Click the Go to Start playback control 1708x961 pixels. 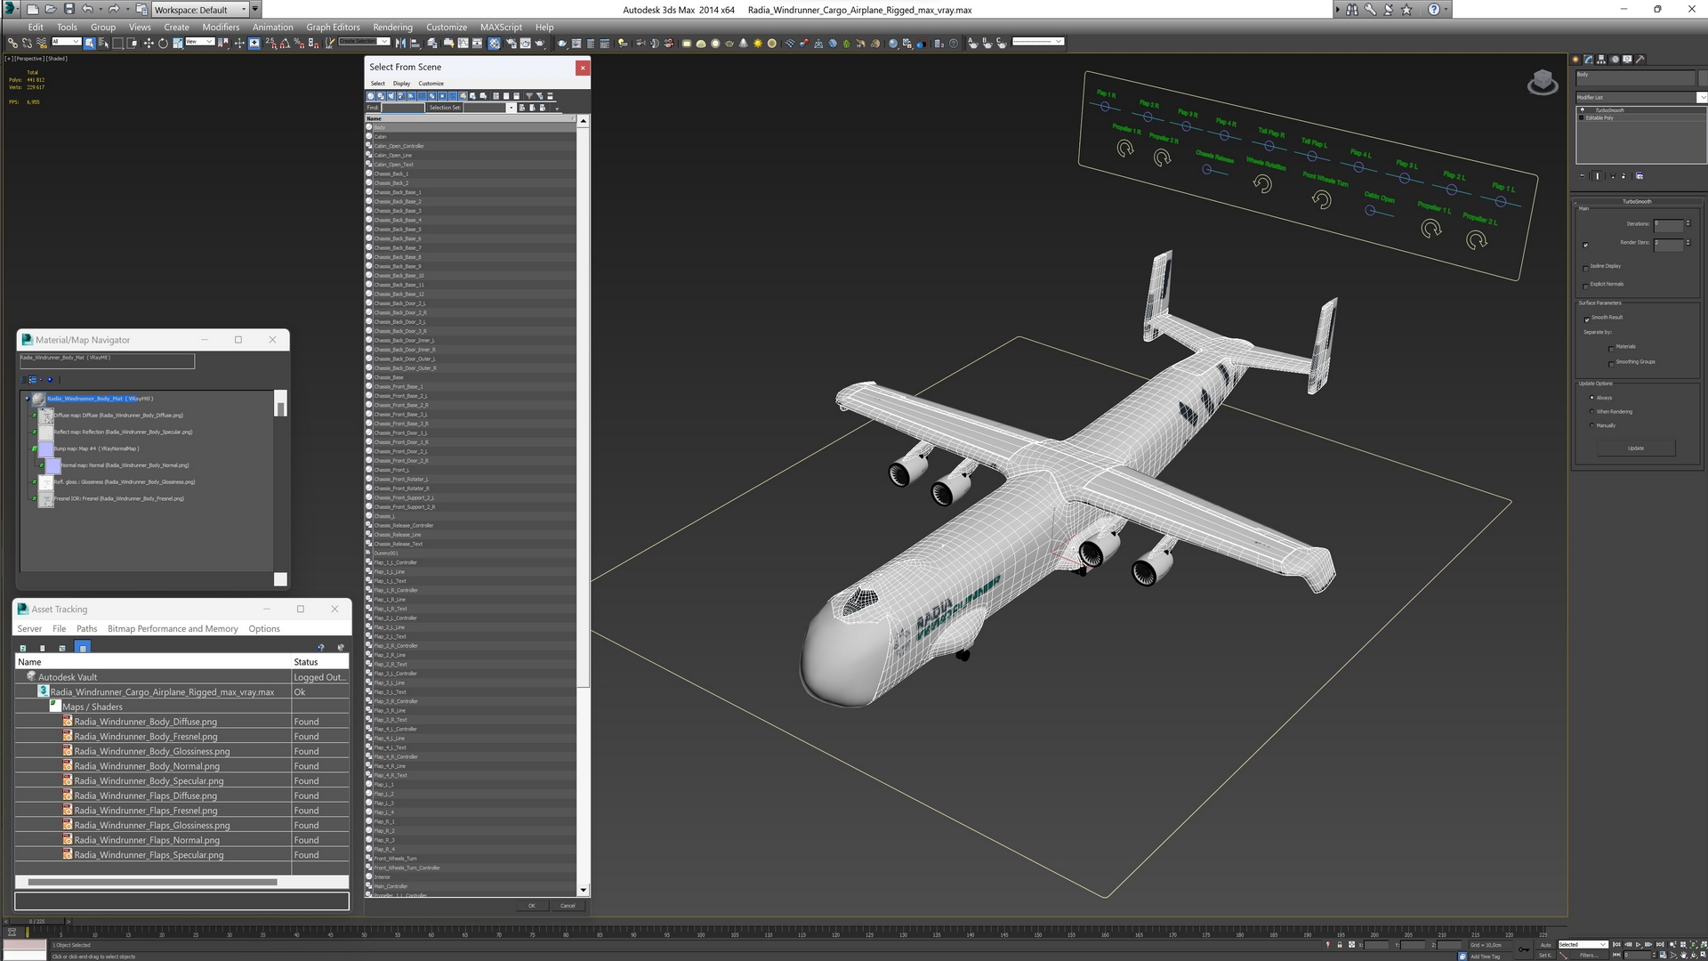[x=1616, y=945]
